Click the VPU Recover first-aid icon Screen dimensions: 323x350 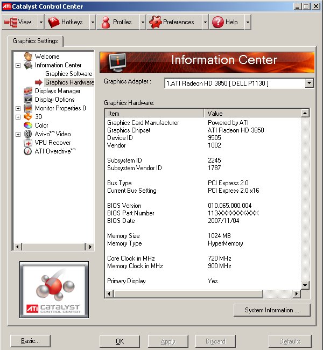[x=28, y=143]
